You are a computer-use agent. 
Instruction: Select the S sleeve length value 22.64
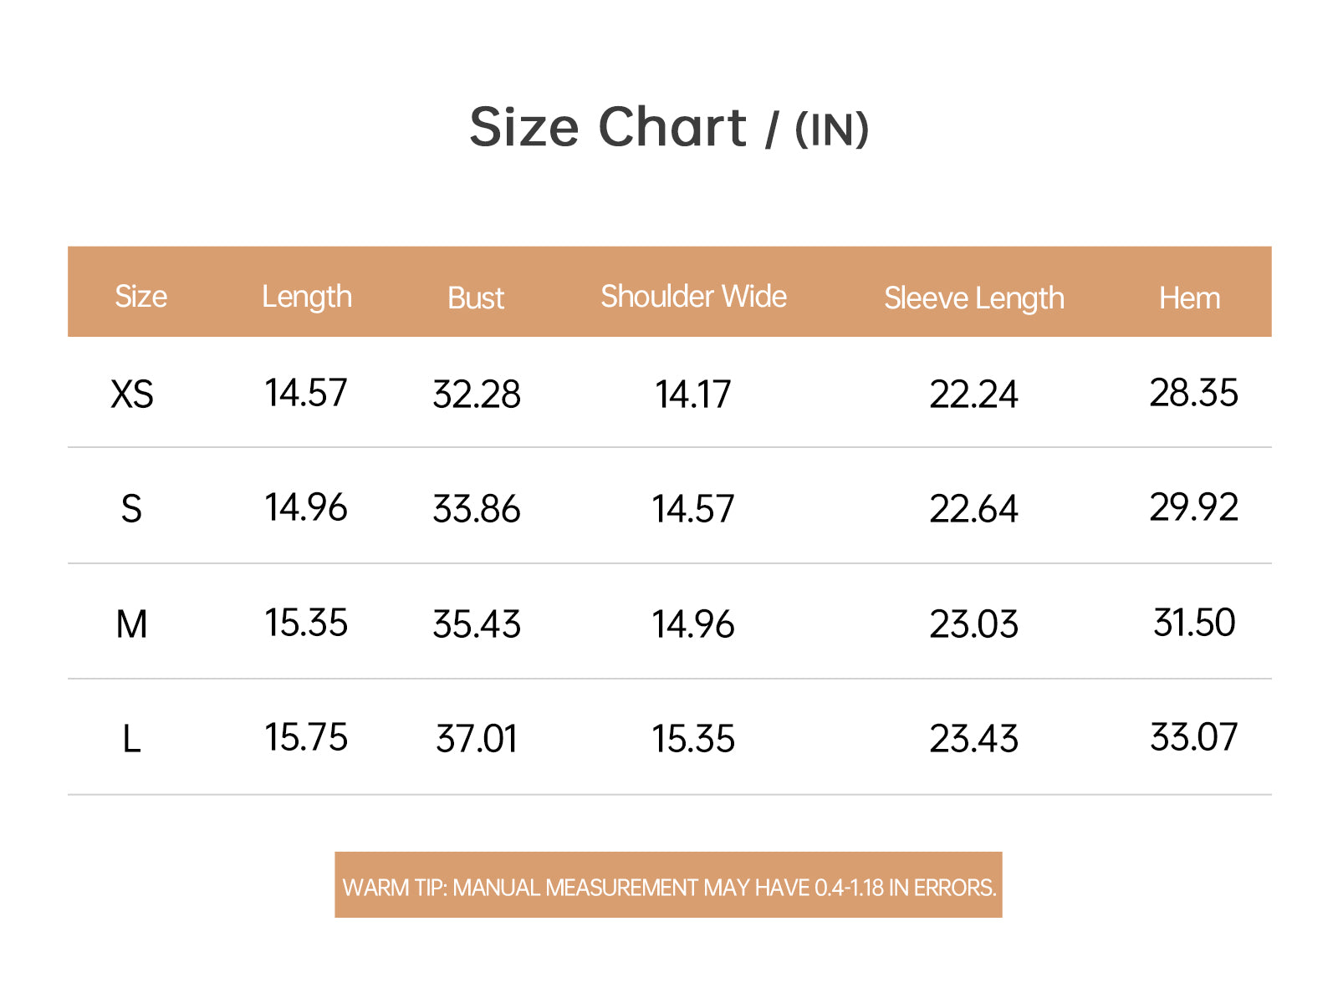tap(974, 509)
